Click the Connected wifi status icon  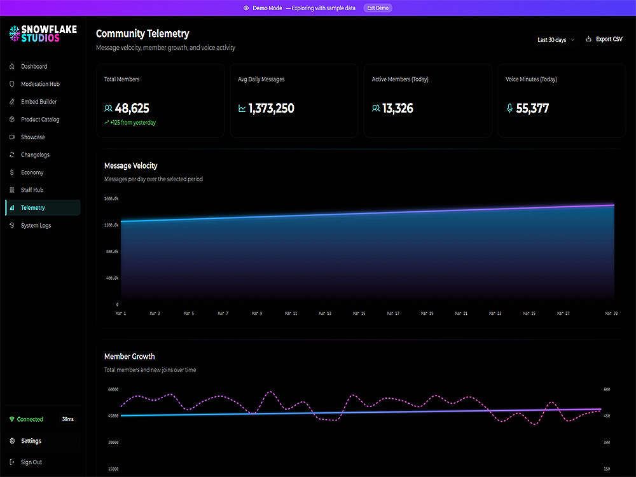[x=11, y=419]
